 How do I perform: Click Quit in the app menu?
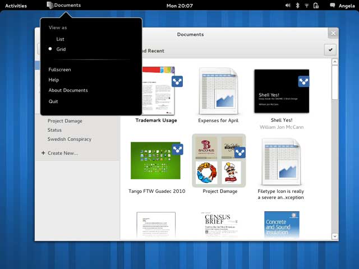click(x=53, y=101)
